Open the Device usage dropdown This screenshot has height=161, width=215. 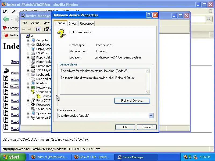151,116
